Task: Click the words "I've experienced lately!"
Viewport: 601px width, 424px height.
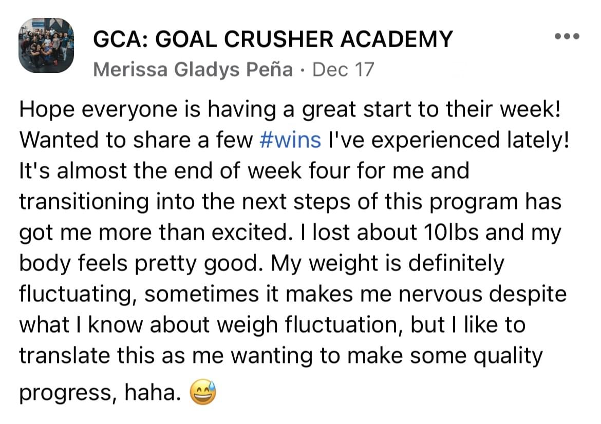Action: pyautogui.click(x=448, y=140)
